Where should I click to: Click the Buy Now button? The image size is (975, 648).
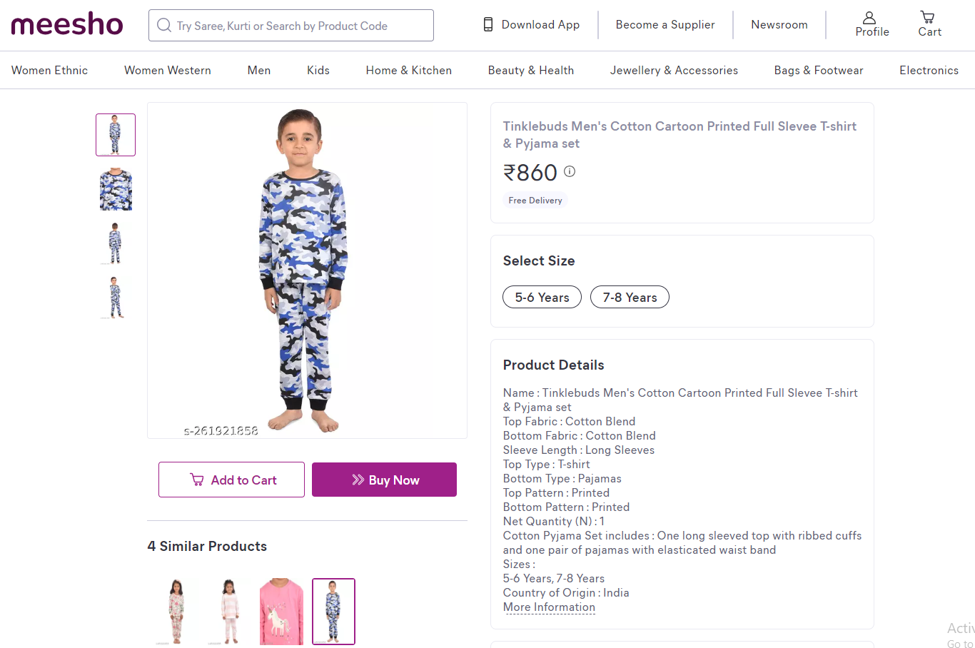(384, 480)
